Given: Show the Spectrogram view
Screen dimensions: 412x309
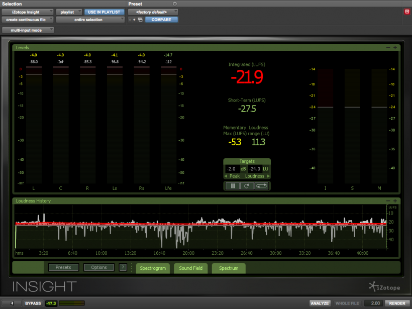Looking at the screenshot, I should point(153,268).
